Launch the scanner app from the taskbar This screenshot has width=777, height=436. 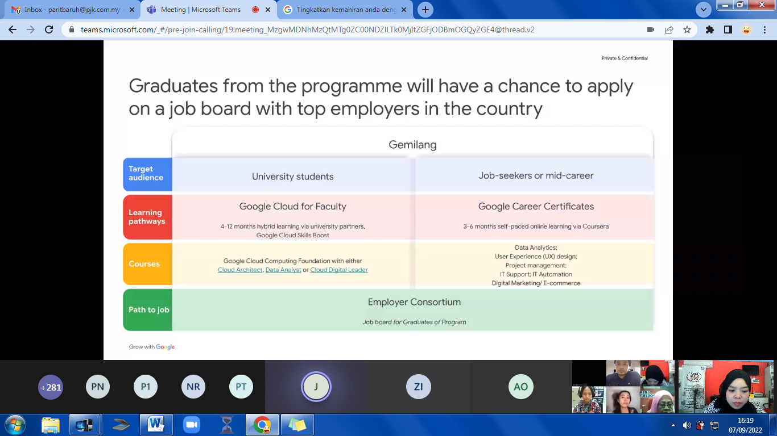[x=122, y=425]
